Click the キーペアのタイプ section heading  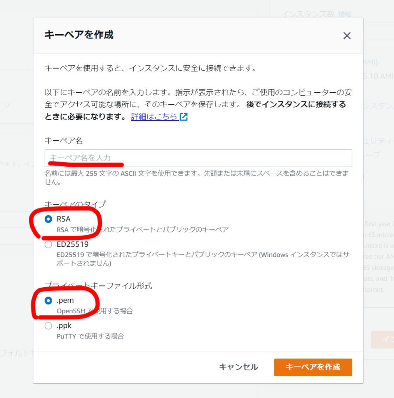75,204
